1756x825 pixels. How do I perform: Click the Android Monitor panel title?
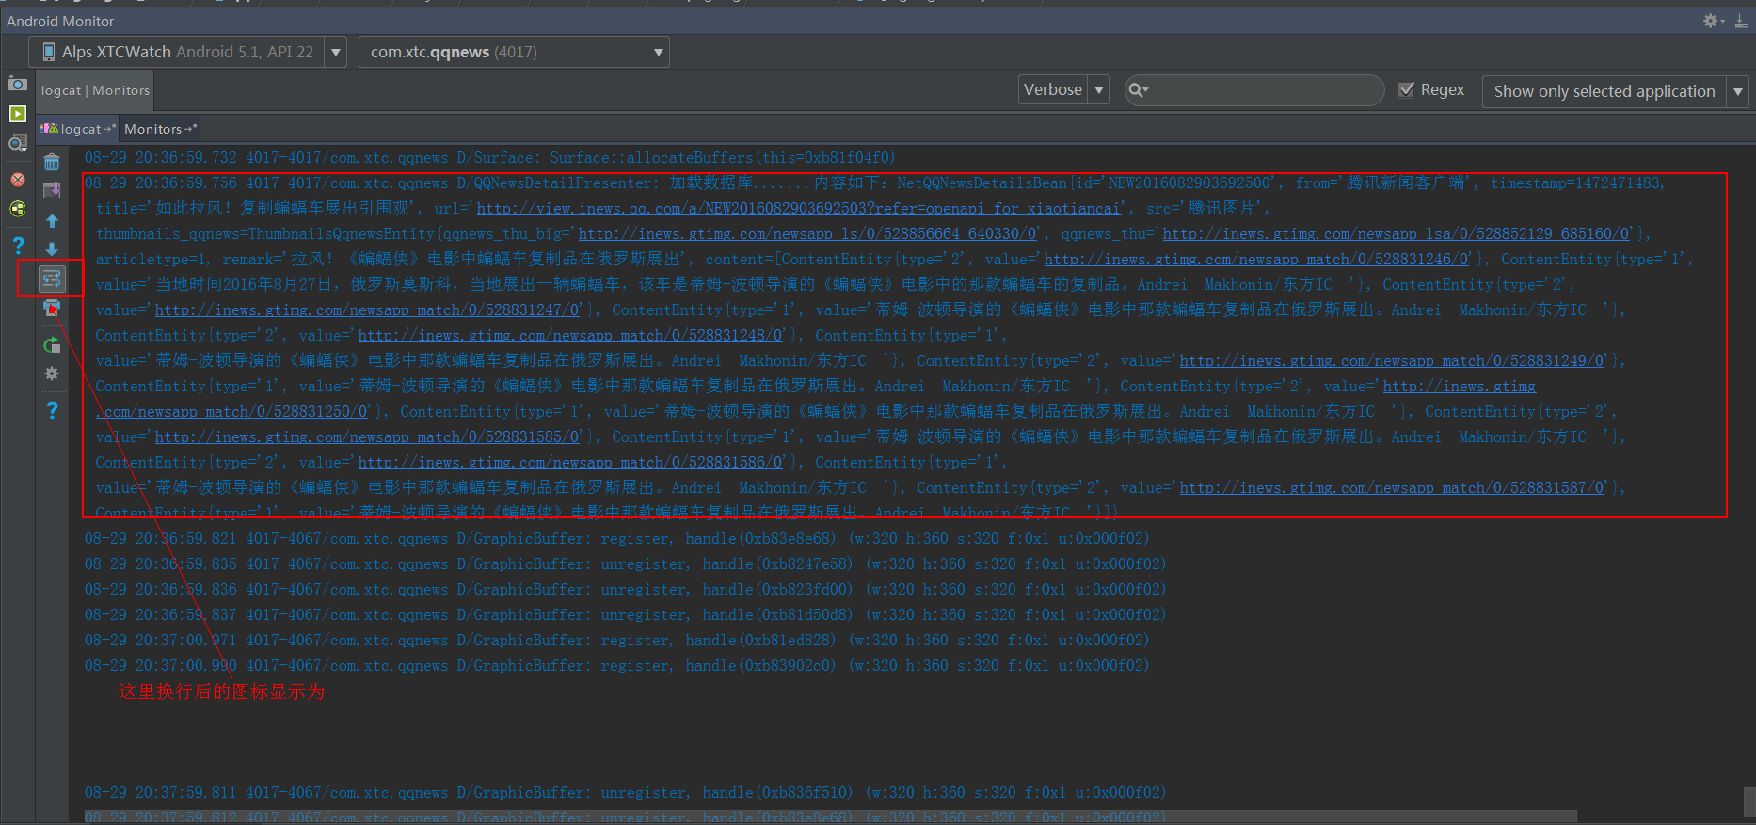click(60, 22)
